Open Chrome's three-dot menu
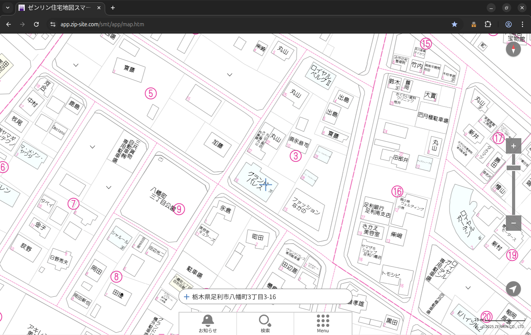531x335 pixels. click(522, 24)
